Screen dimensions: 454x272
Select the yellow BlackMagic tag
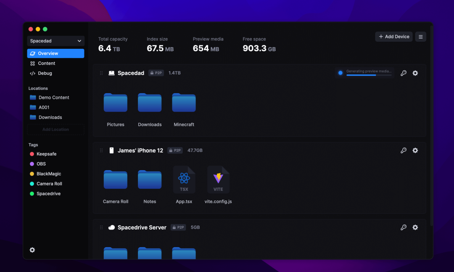(45, 174)
